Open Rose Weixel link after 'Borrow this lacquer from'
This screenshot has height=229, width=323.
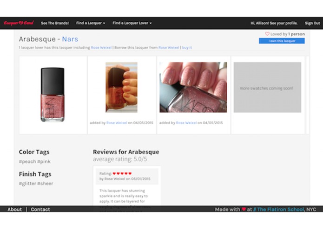click(x=169, y=47)
